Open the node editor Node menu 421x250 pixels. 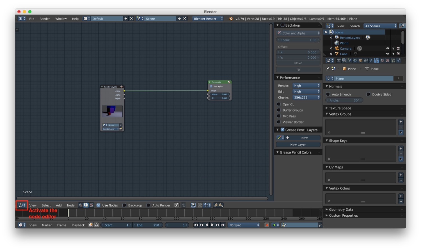(71, 205)
